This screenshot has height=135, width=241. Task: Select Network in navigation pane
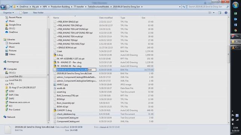point(11,117)
